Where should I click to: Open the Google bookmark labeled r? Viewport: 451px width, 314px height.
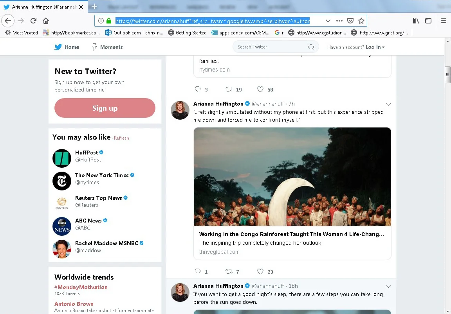click(279, 33)
